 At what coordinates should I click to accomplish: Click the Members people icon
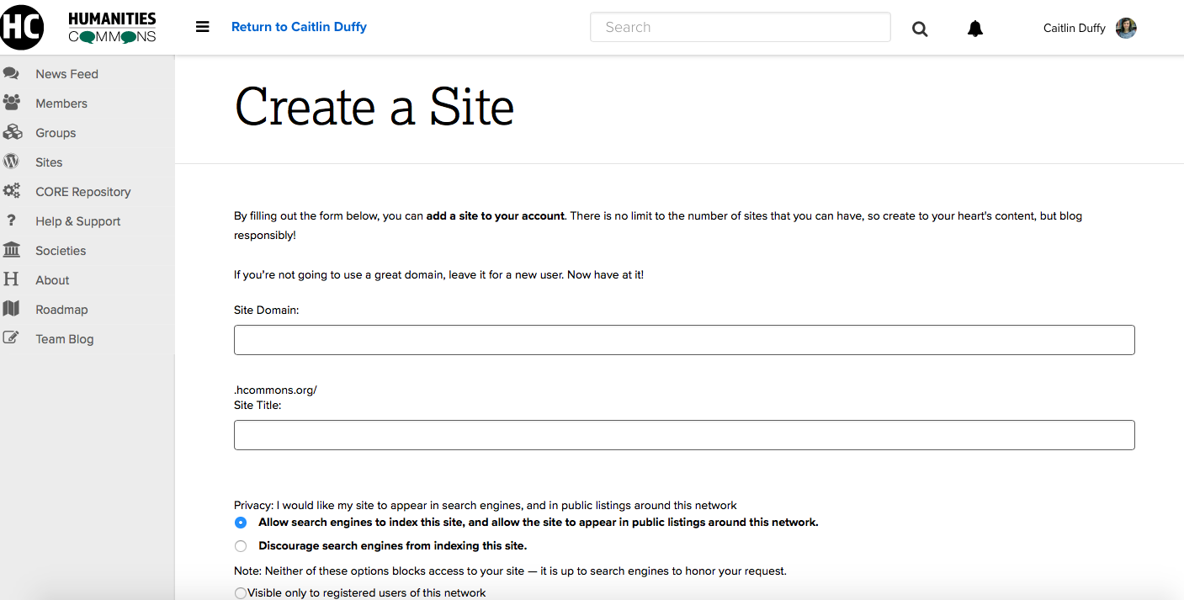(12, 104)
